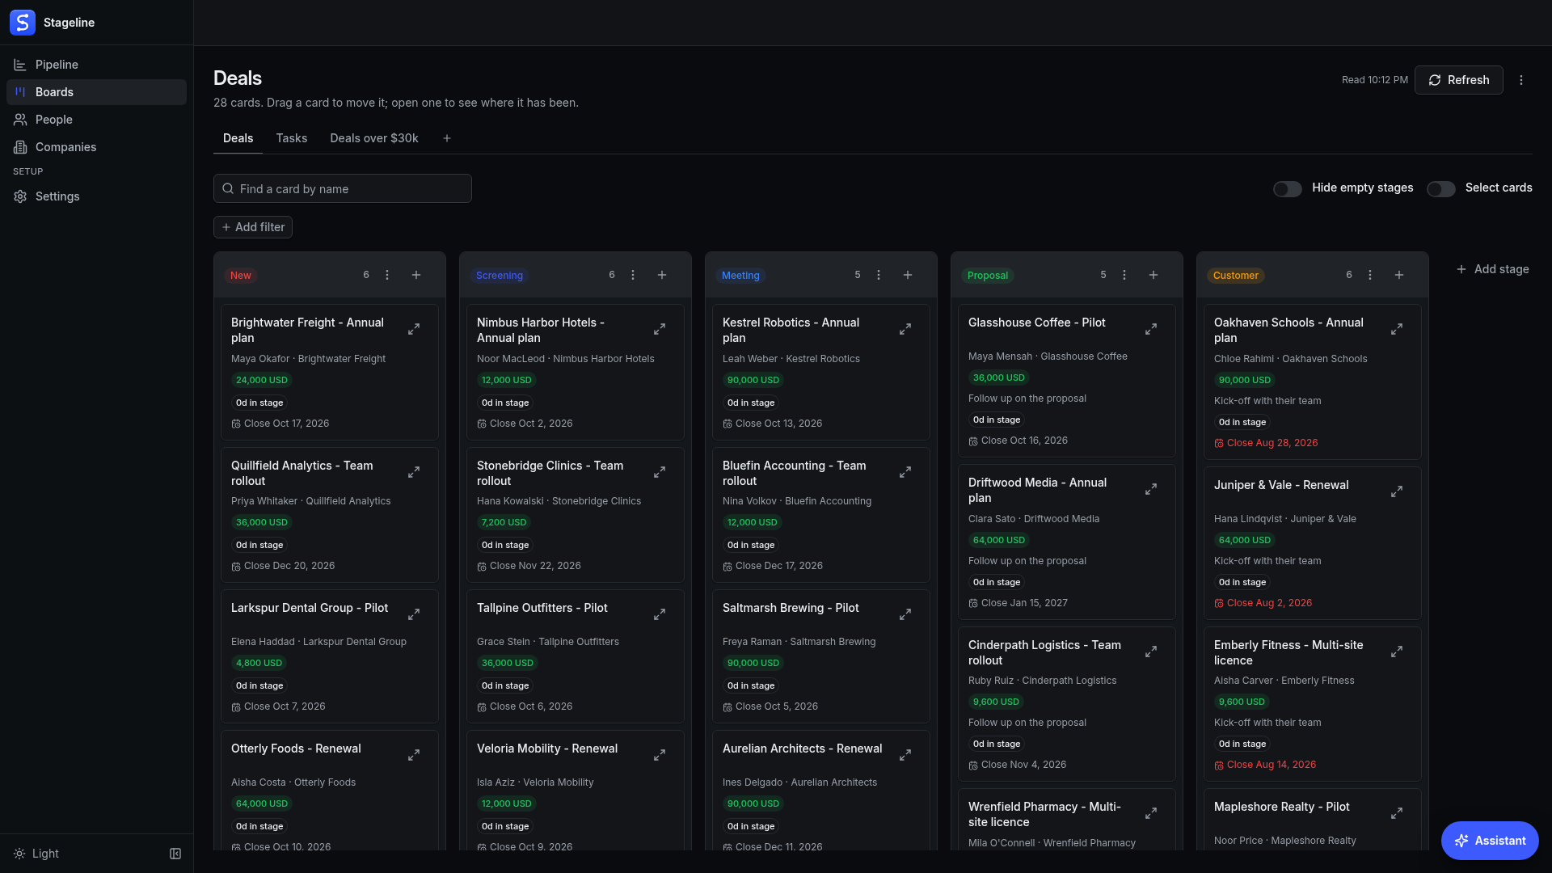Expand the Aurelian Architects card
The height and width of the screenshot is (873, 1552).
(x=905, y=755)
